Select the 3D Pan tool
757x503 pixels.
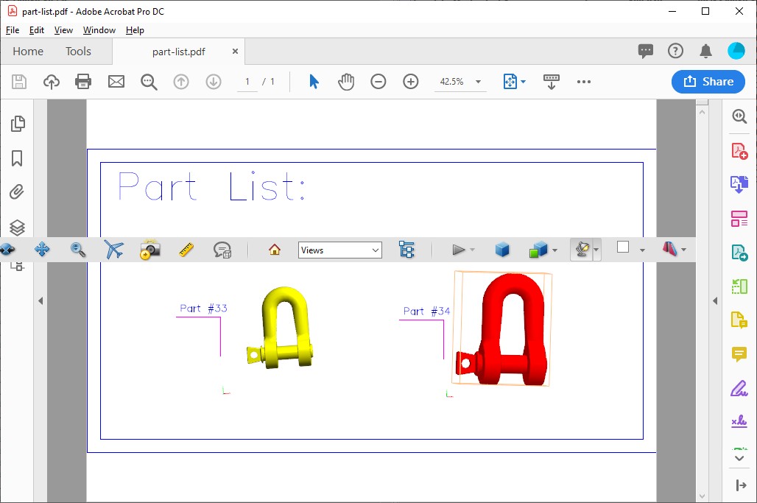pyautogui.click(x=42, y=250)
